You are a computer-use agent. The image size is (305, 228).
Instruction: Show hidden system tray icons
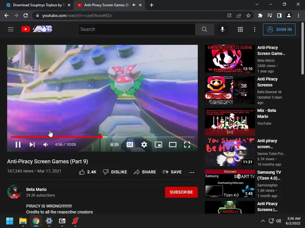coord(263,221)
